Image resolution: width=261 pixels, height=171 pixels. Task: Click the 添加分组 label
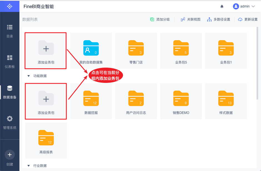[163, 19]
